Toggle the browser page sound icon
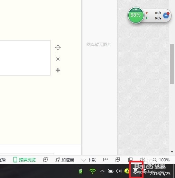 point(142,160)
